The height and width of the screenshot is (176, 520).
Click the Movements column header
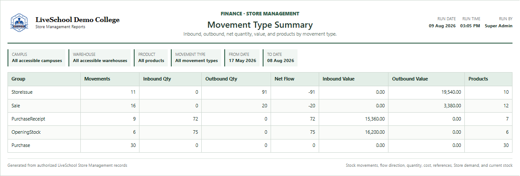coord(110,79)
